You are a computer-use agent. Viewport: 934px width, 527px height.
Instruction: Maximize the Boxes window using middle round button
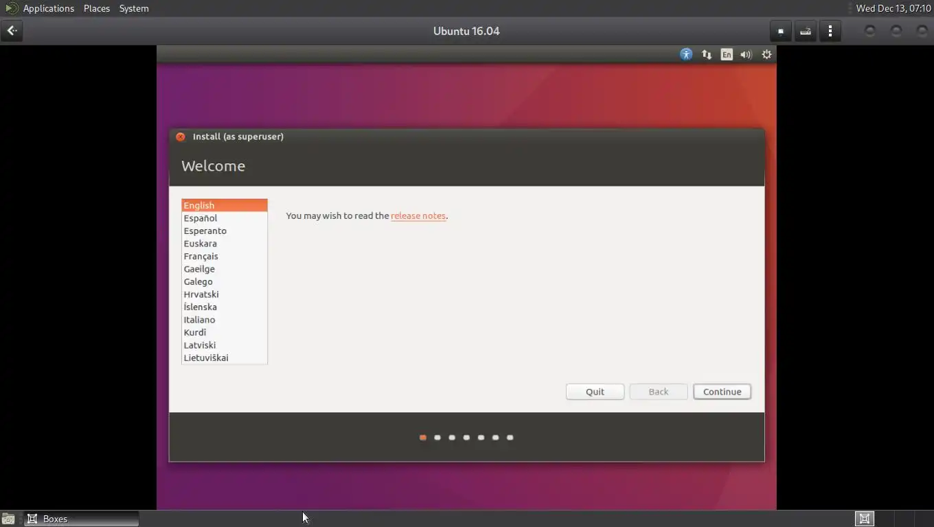click(x=896, y=31)
